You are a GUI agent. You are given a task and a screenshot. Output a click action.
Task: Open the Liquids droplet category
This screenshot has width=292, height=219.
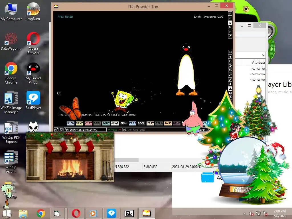tap(230, 84)
